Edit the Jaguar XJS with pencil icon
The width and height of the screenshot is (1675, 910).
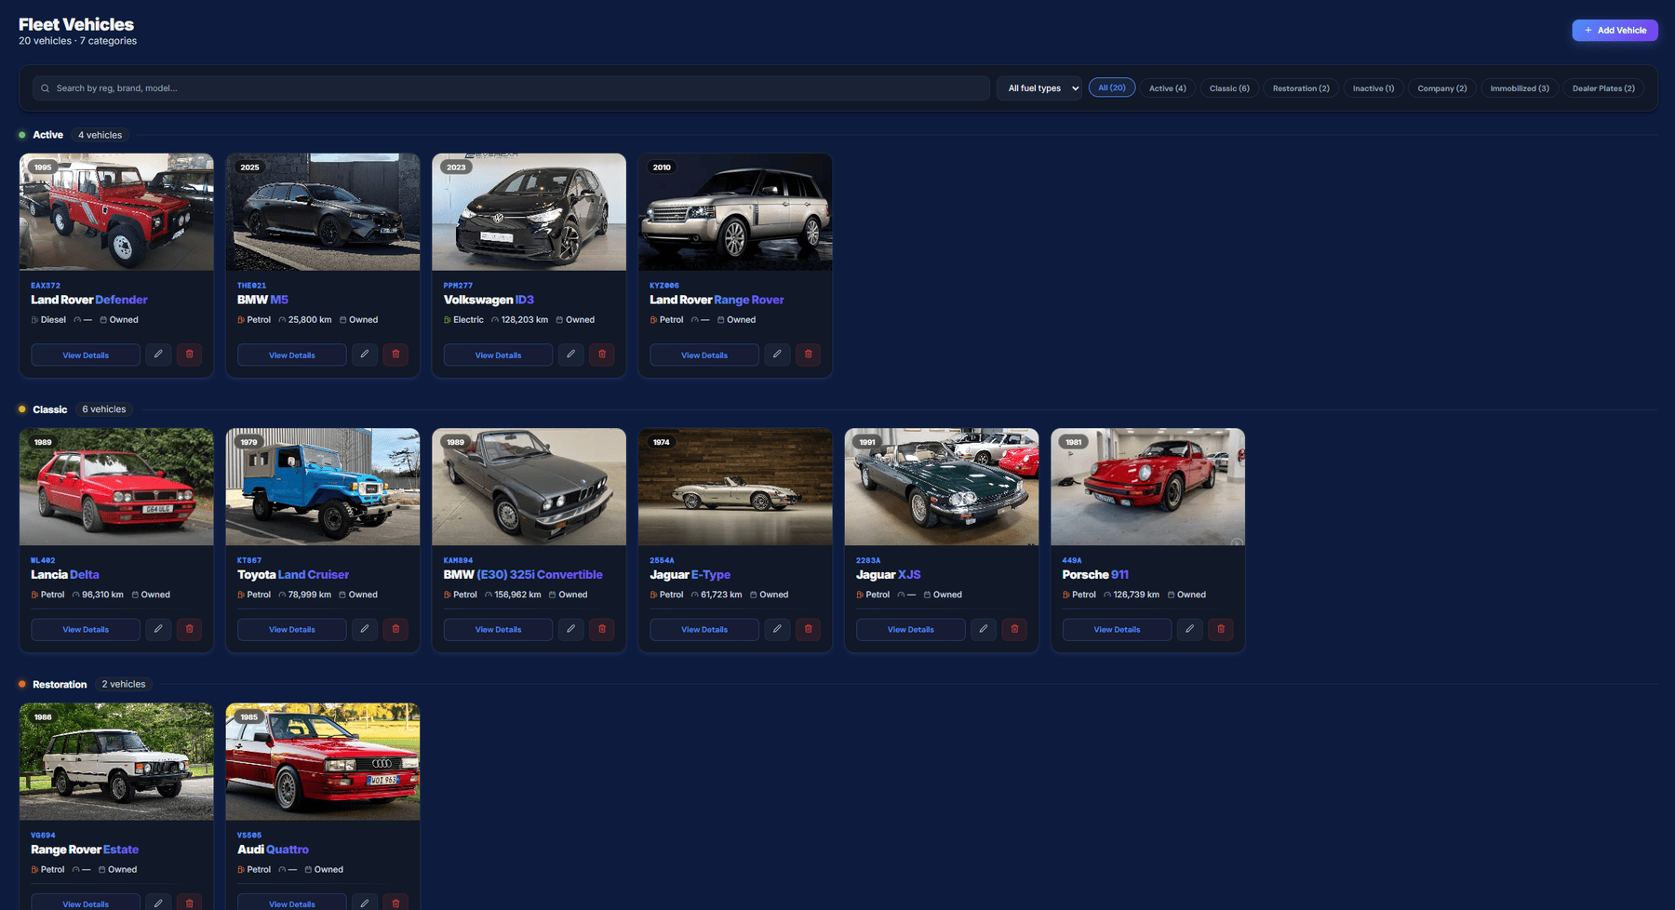984,629
